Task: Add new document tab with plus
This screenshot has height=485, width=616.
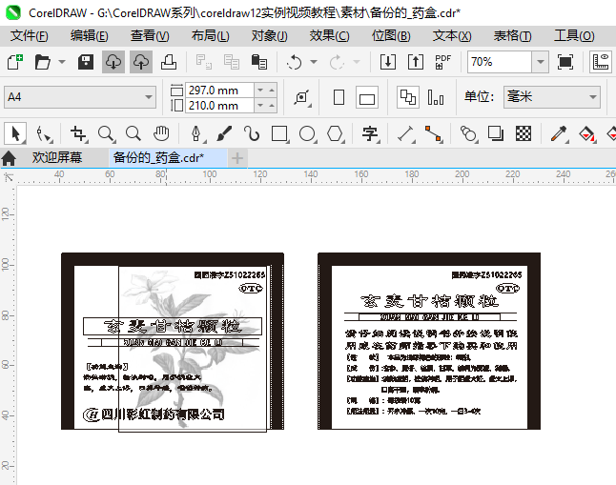Action: pyautogui.click(x=237, y=158)
